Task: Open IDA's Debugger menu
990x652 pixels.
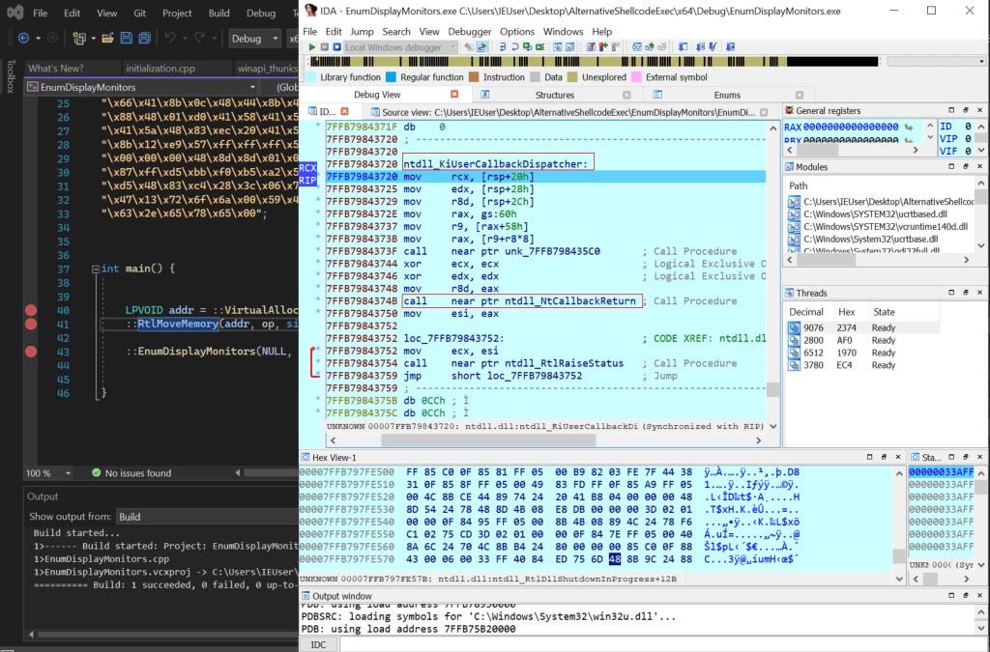Action: [469, 32]
